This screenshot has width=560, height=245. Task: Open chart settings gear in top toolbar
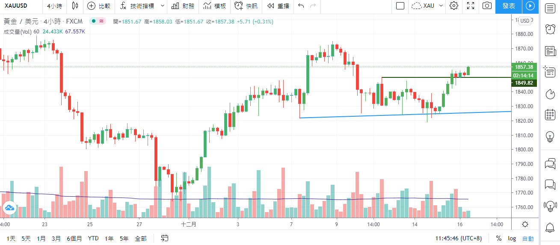point(454,6)
